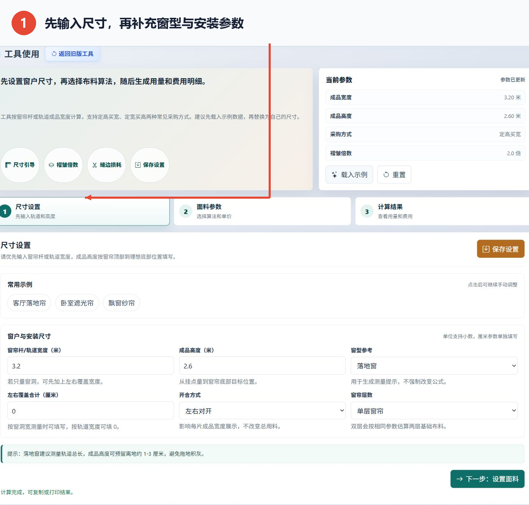Open step 3 计算结果 tab
Viewport: 529px width, 505px height.
[x=442, y=211]
